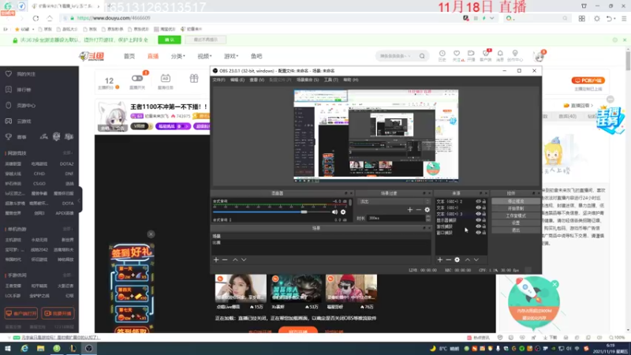Mute desktop audio speaker in OBS mixer

(334, 212)
